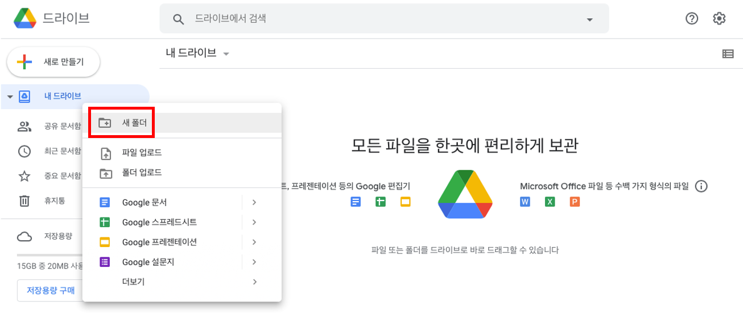
Task: Expand the Google 프레젠테이션 submenu arrow
Action: (254, 242)
